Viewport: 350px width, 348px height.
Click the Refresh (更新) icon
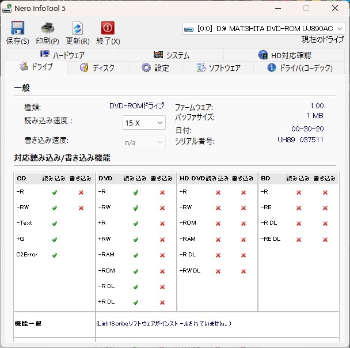pos(78,28)
